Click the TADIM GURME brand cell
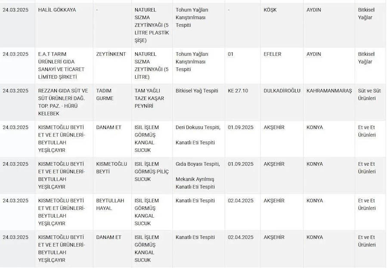This screenshot has width=387, height=268. (x=105, y=95)
